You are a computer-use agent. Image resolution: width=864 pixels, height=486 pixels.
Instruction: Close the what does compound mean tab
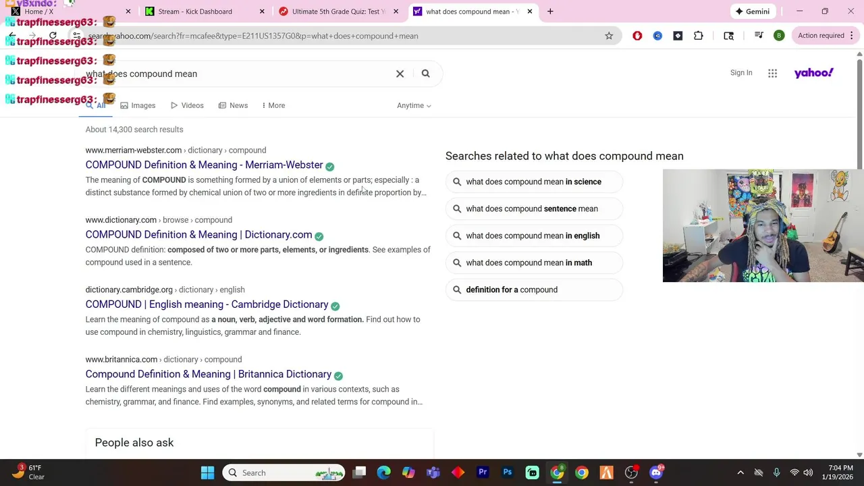[x=529, y=11]
